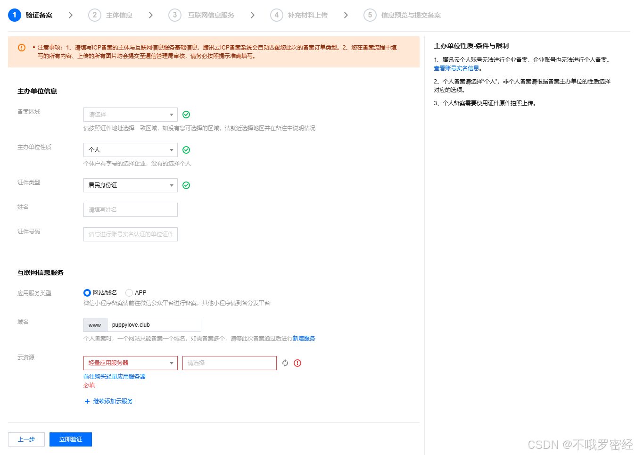Open the 轻量应用服务器 cloud resource type dropdown

130,363
